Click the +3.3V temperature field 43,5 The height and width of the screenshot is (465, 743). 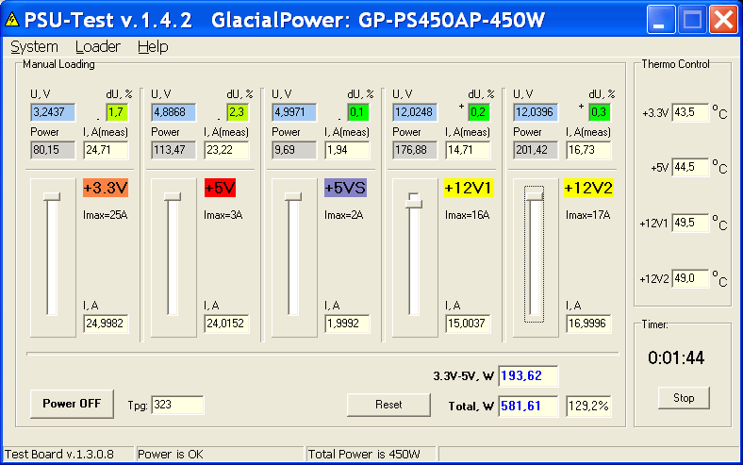coord(690,113)
